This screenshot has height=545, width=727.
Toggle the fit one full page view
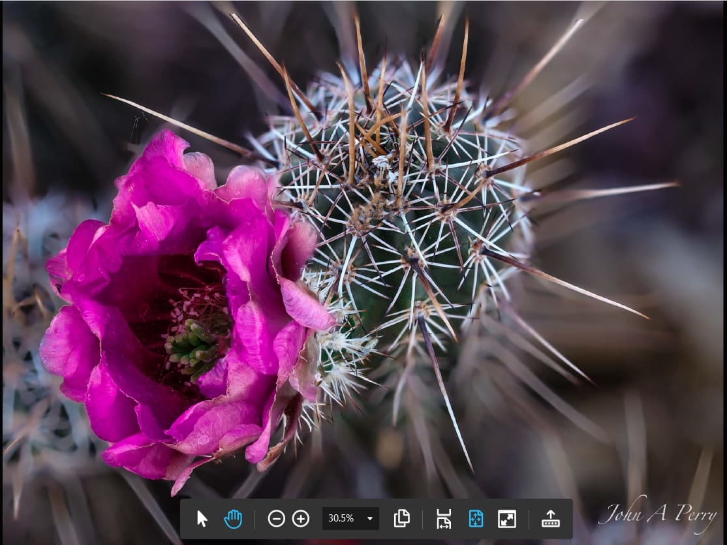tap(476, 519)
